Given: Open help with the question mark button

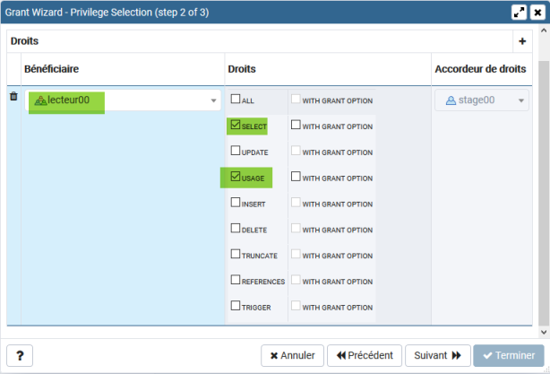Looking at the screenshot, I should coord(20,355).
